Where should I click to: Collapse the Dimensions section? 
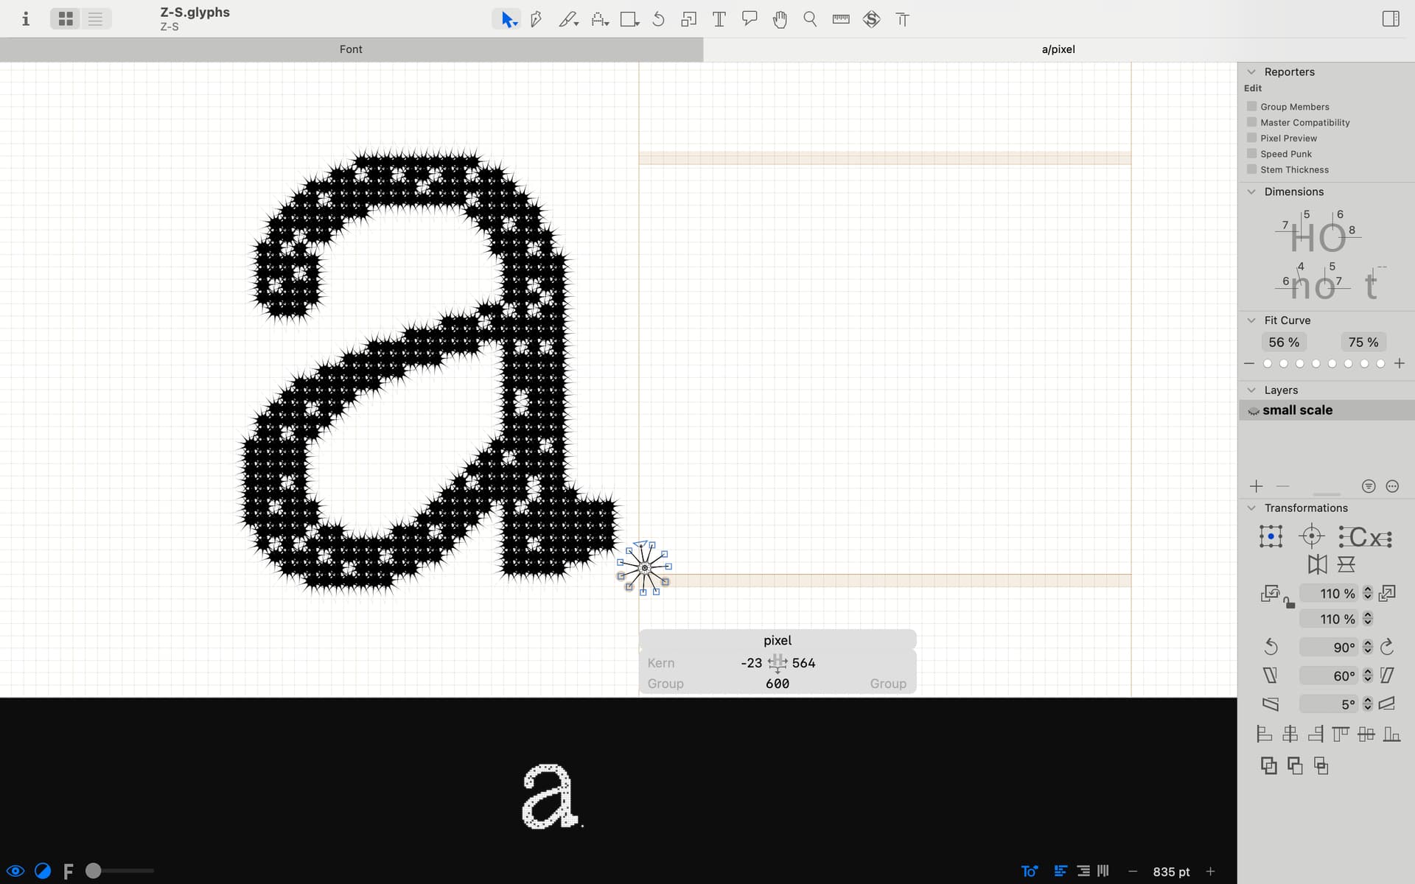click(1251, 192)
